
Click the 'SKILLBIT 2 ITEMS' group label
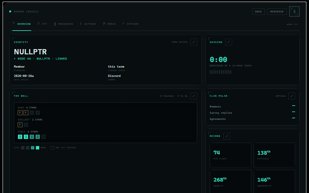click(30, 120)
